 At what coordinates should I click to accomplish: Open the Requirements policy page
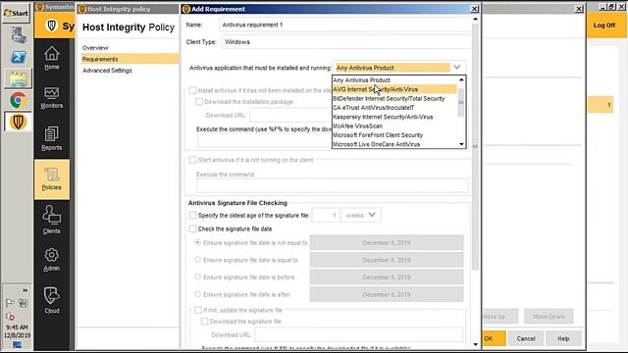tap(130, 59)
